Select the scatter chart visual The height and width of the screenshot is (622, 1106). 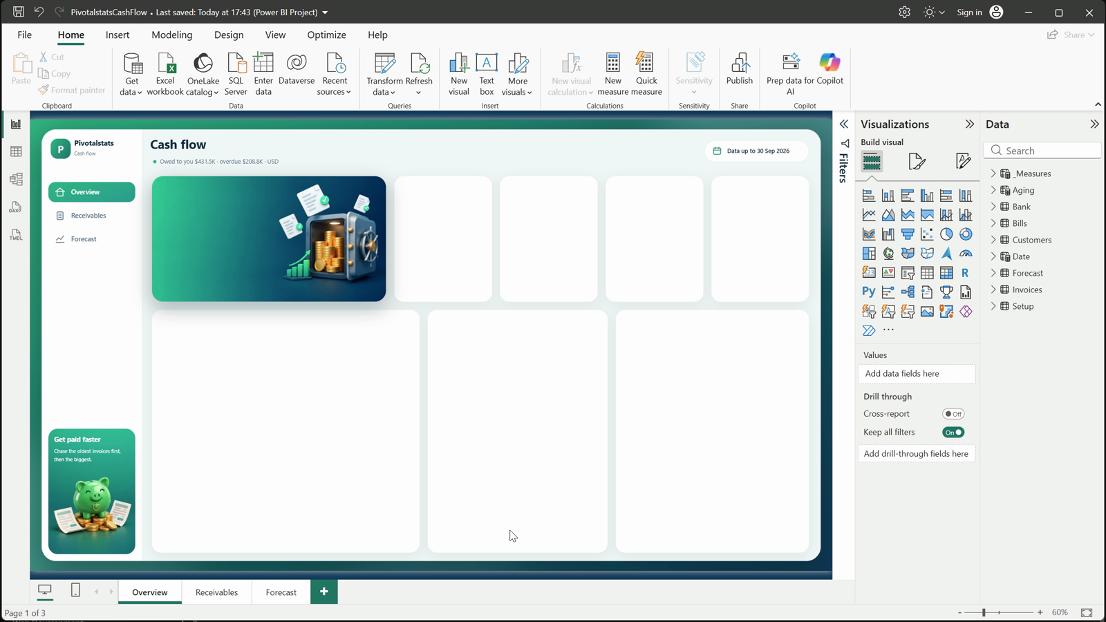(x=927, y=234)
